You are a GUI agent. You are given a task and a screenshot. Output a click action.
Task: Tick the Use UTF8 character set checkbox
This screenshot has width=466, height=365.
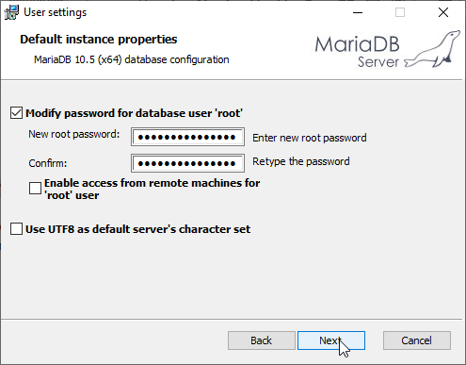click(x=16, y=229)
